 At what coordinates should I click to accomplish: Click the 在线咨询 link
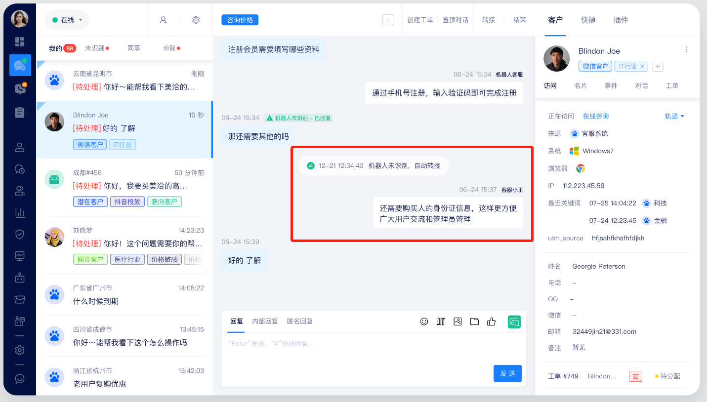595,117
